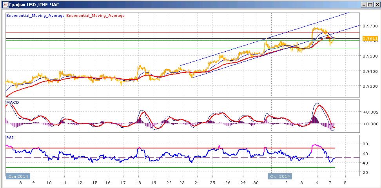The height and width of the screenshot is (188, 381).
Task: Click the Окт 2014 month marker
Action: click(280, 176)
